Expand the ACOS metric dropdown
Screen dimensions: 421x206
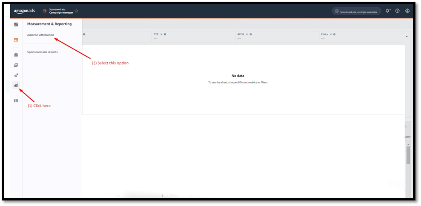tap(247, 34)
